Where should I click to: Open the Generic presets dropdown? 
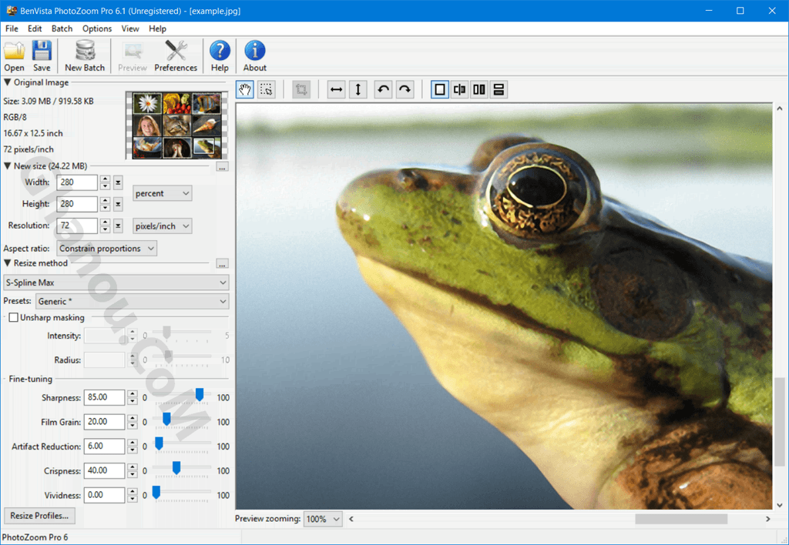(133, 302)
